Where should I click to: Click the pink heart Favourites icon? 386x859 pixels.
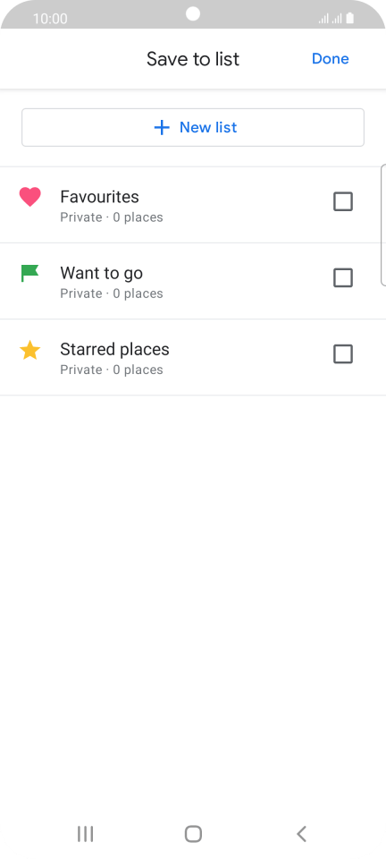pos(30,197)
